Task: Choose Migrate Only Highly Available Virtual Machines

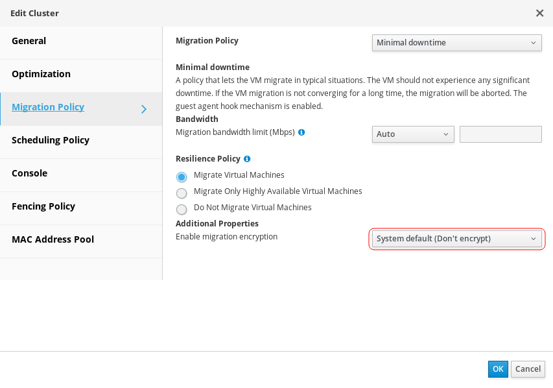Action: [182, 193]
